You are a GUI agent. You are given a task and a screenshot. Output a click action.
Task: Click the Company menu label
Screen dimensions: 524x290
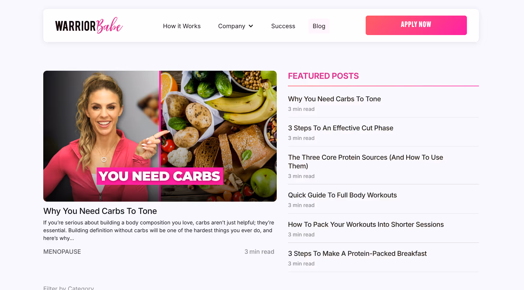coord(232,26)
